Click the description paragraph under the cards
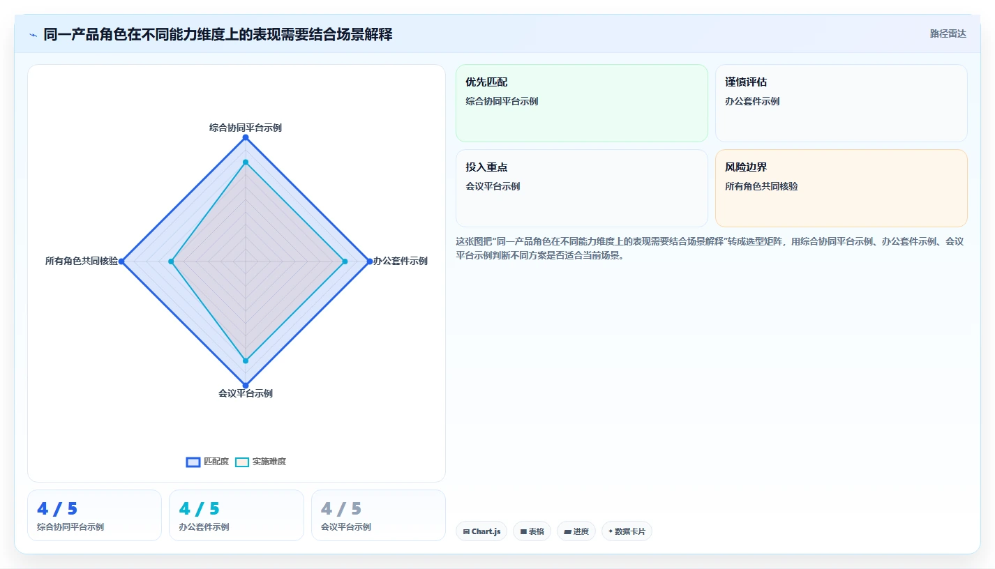The image size is (995, 569). pos(710,248)
